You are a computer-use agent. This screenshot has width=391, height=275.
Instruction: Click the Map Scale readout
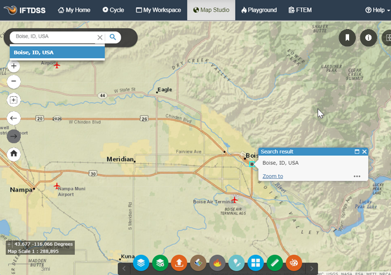point(33,252)
